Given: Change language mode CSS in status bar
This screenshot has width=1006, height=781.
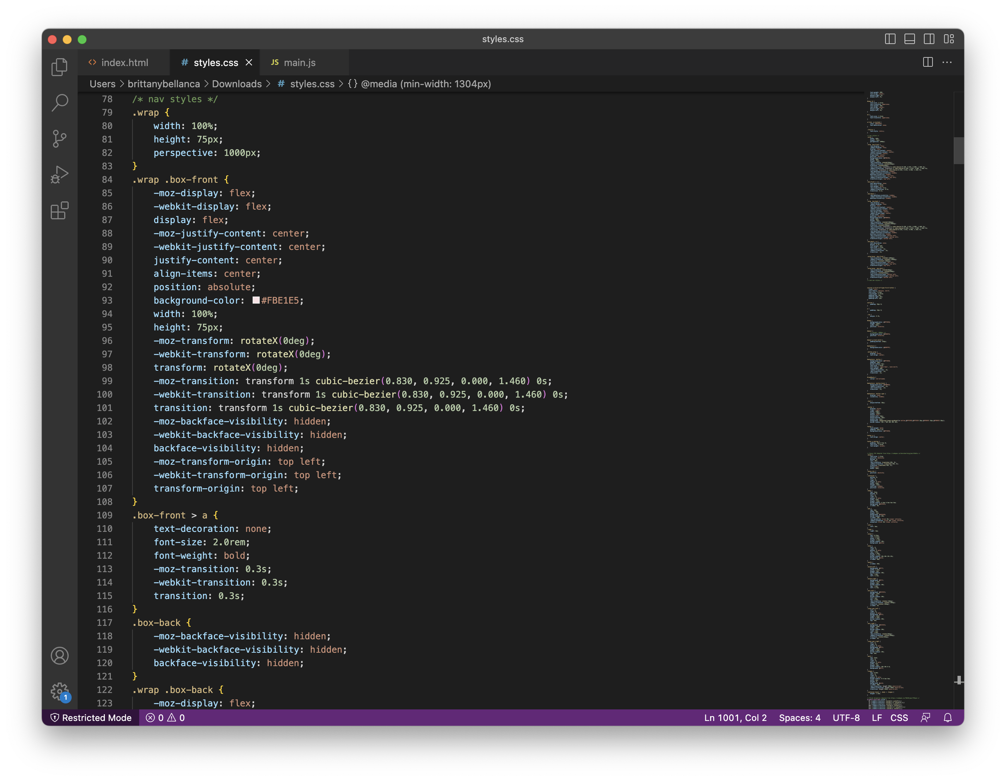Looking at the screenshot, I should coord(899,718).
